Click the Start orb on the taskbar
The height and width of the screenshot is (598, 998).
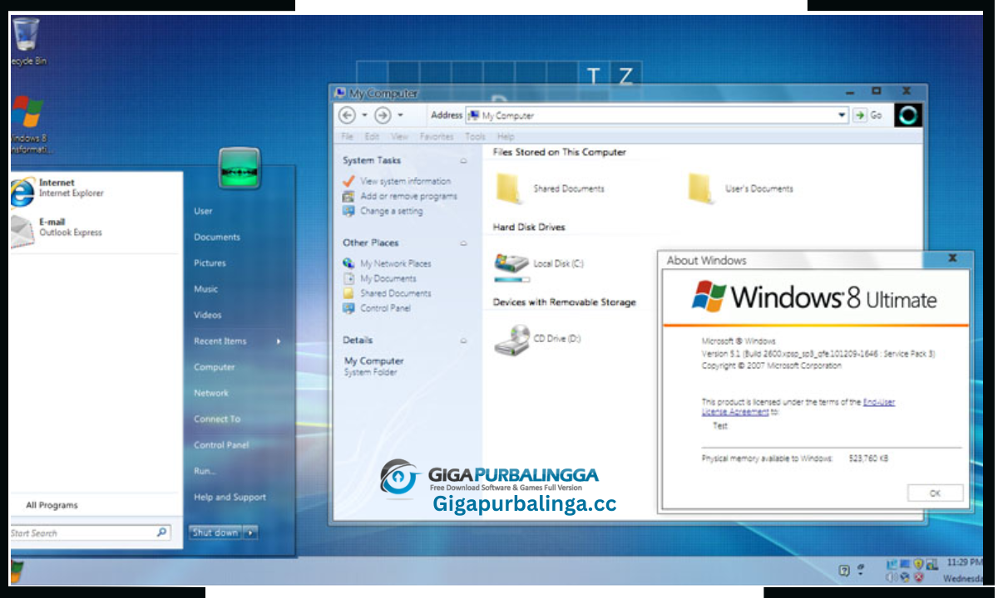tap(16, 571)
